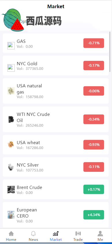Click the vertical scrollbar on the list
Image resolution: width=112 pixels, height=244 pixels.
[110, 52]
